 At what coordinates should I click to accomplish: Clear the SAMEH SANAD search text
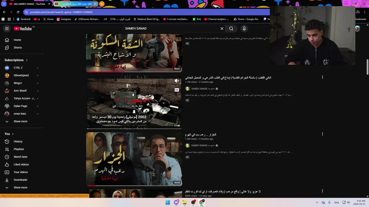[x=222, y=28]
